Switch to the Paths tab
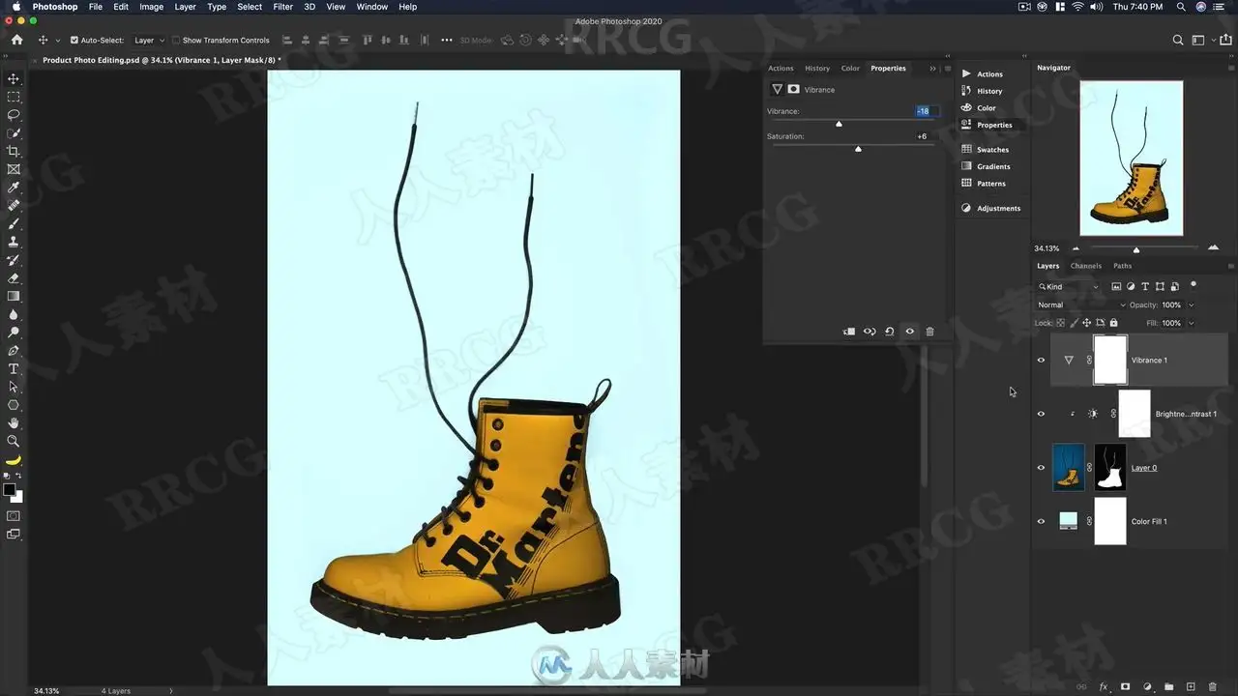Screen dimensions: 1238x696 [x=1122, y=266]
